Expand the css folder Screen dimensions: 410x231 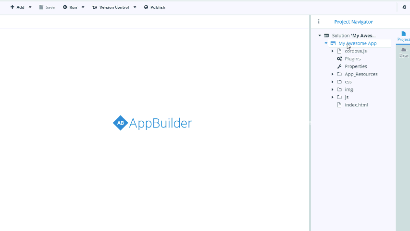[x=332, y=82]
